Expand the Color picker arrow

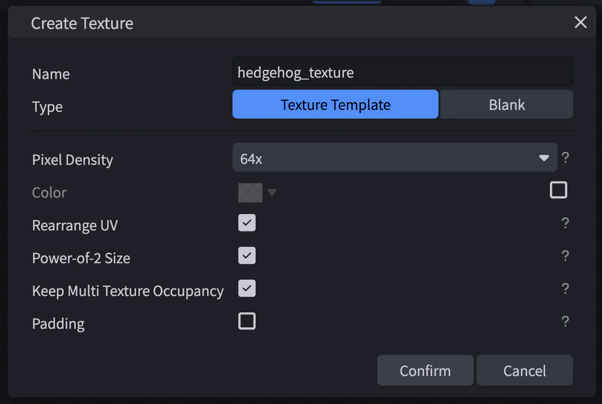[x=272, y=193]
